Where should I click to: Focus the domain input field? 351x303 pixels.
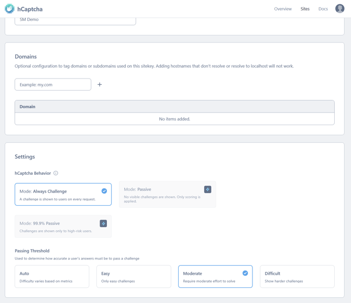click(x=53, y=84)
